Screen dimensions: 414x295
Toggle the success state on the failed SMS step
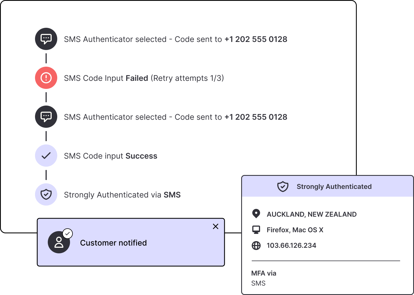click(x=46, y=78)
